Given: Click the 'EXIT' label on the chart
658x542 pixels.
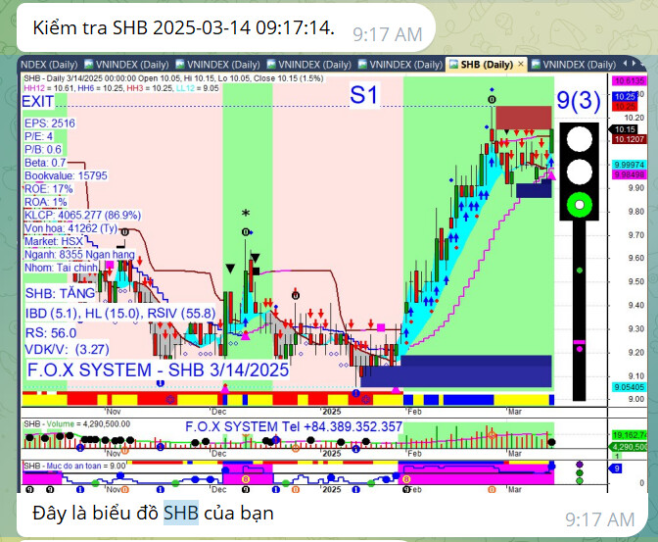Looking at the screenshot, I should pyautogui.click(x=38, y=101).
